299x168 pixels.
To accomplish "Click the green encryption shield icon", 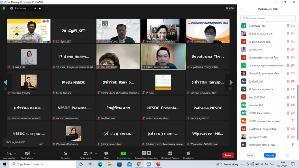I will click(4, 8).
